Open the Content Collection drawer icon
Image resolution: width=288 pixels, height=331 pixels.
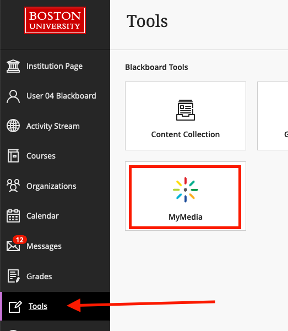[x=186, y=110]
